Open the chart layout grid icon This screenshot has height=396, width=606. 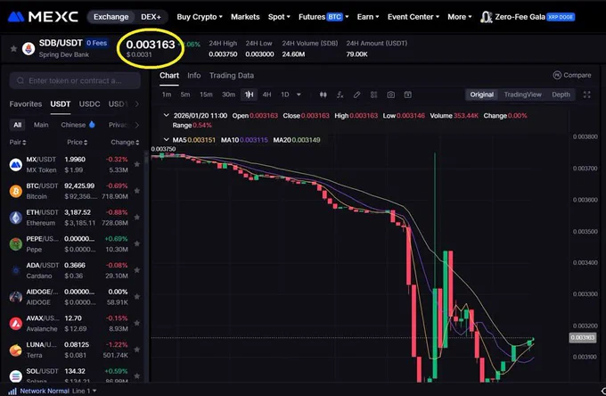tap(373, 95)
